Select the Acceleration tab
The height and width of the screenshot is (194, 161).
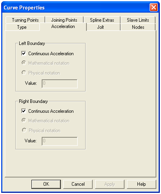[63, 26]
